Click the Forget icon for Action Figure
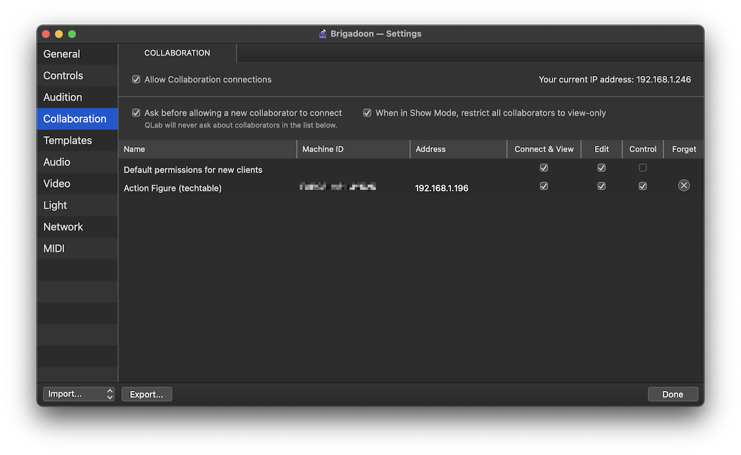This screenshot has height=455, width=741. pyautogui.click(x=683, y=186)
